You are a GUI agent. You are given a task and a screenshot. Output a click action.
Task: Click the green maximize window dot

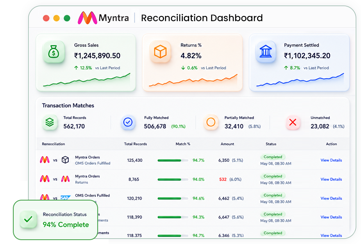coord(67,18)
